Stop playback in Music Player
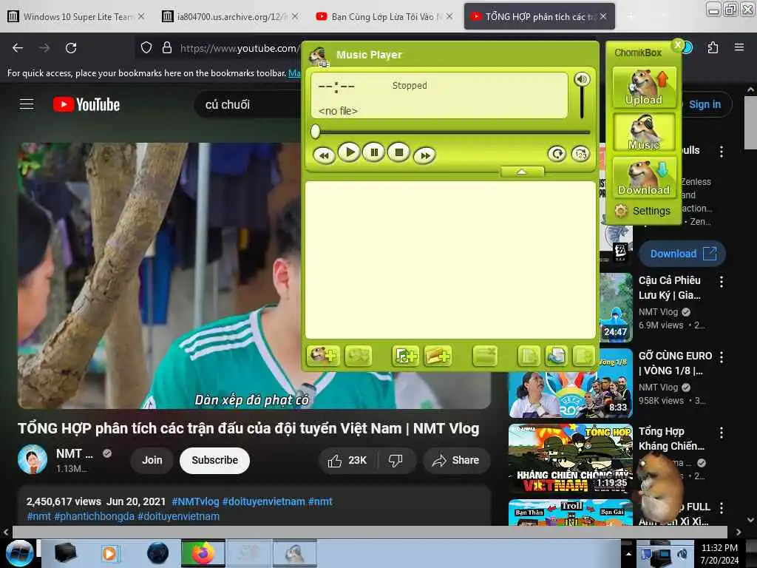The width and height of the screenshot is (757, 568). [x=398, y=152]
